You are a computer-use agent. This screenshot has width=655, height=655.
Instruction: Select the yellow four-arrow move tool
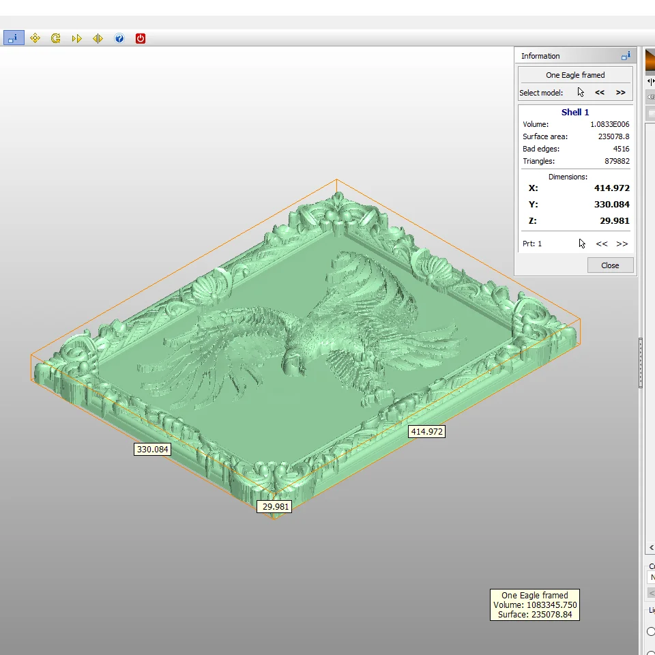coord(35,38)
